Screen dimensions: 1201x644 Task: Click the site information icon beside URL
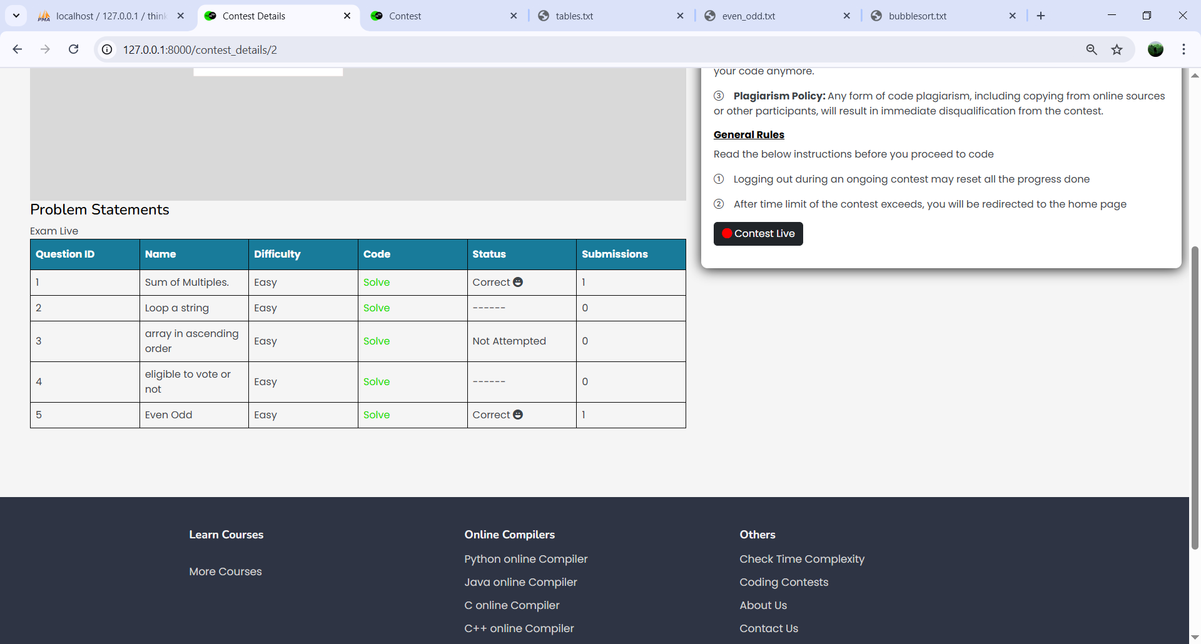click(108, 49)
